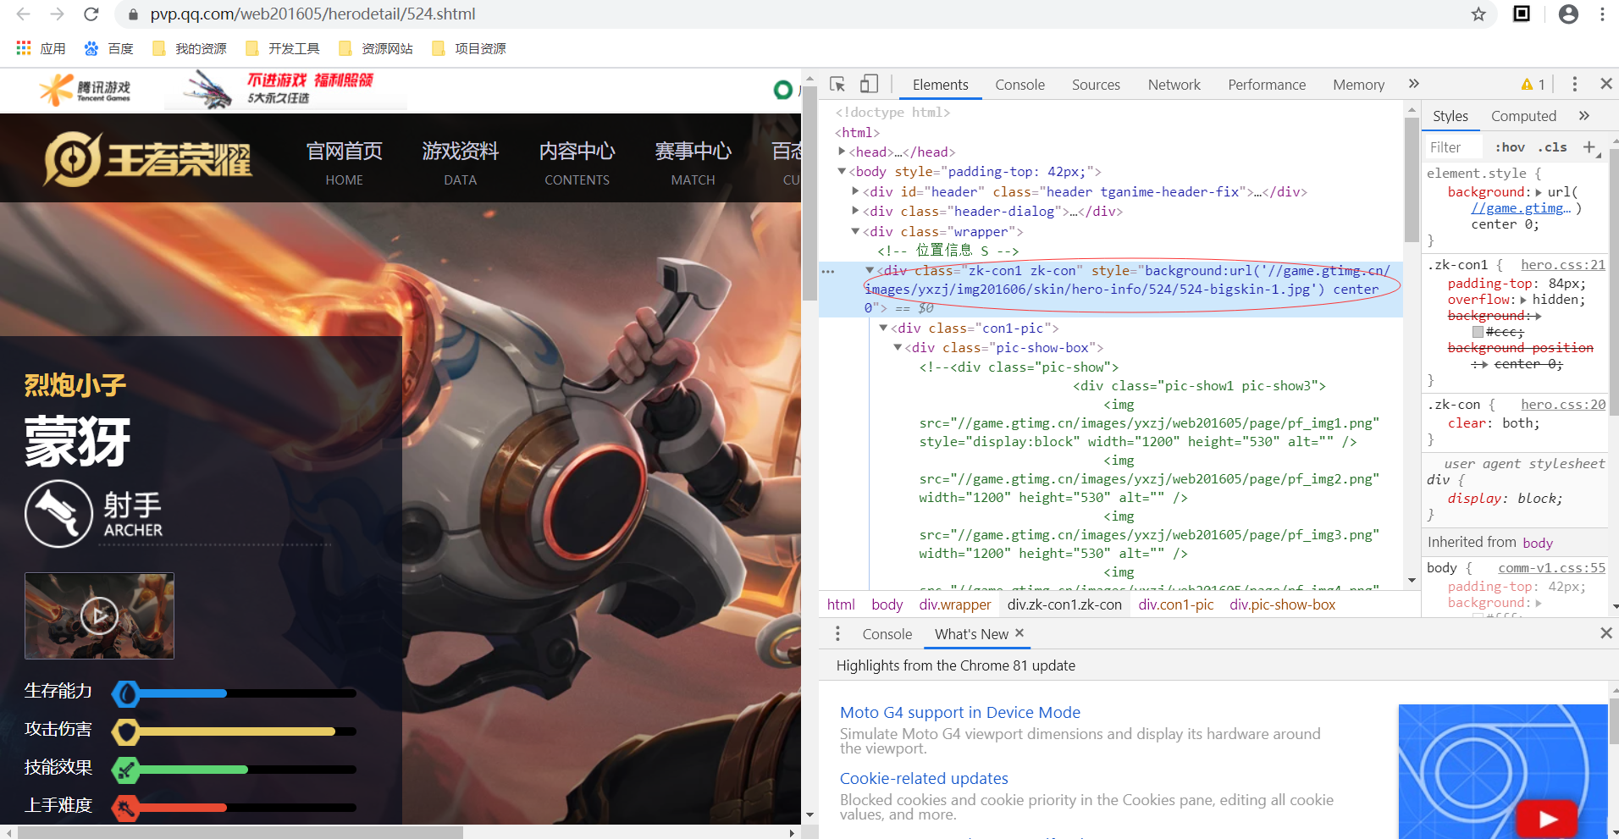Toggle the .cls class editor

tap(1553, 147)
